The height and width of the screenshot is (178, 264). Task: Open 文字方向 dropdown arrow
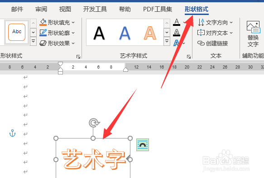tap(231, 22)
